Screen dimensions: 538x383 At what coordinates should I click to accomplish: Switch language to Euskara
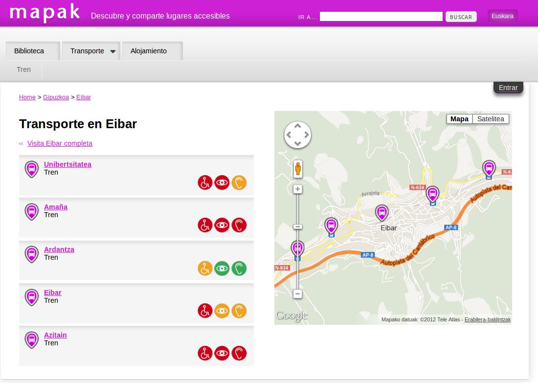502,16
